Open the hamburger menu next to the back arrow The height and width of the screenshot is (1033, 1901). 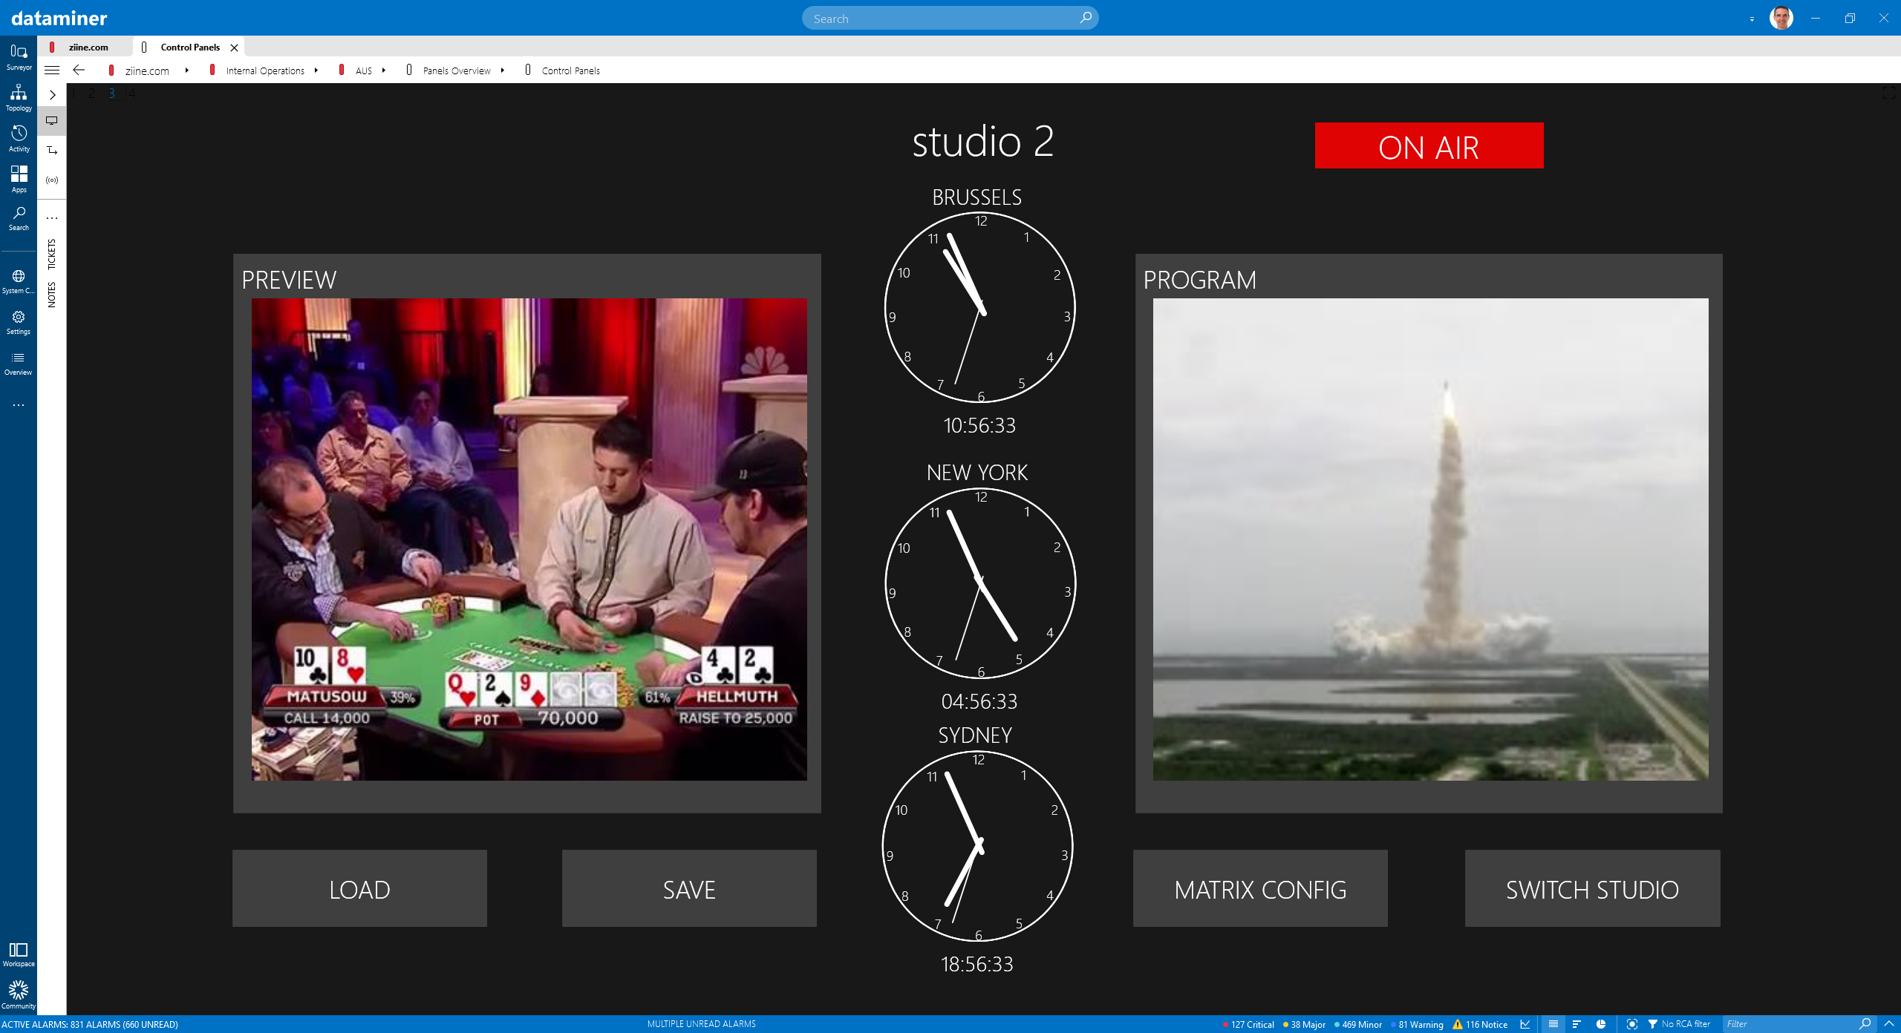[x=52, y=70]
